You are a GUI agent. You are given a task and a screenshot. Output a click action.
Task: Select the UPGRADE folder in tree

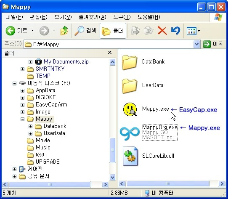[x=48, y=162]
